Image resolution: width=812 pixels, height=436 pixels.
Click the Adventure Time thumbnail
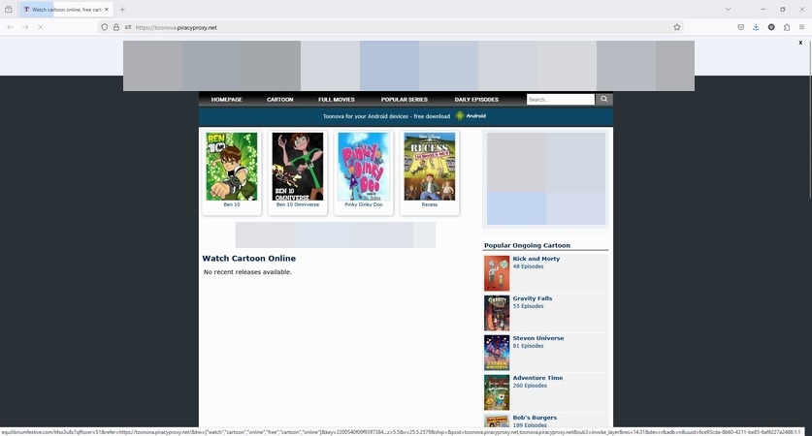(497, 392)
